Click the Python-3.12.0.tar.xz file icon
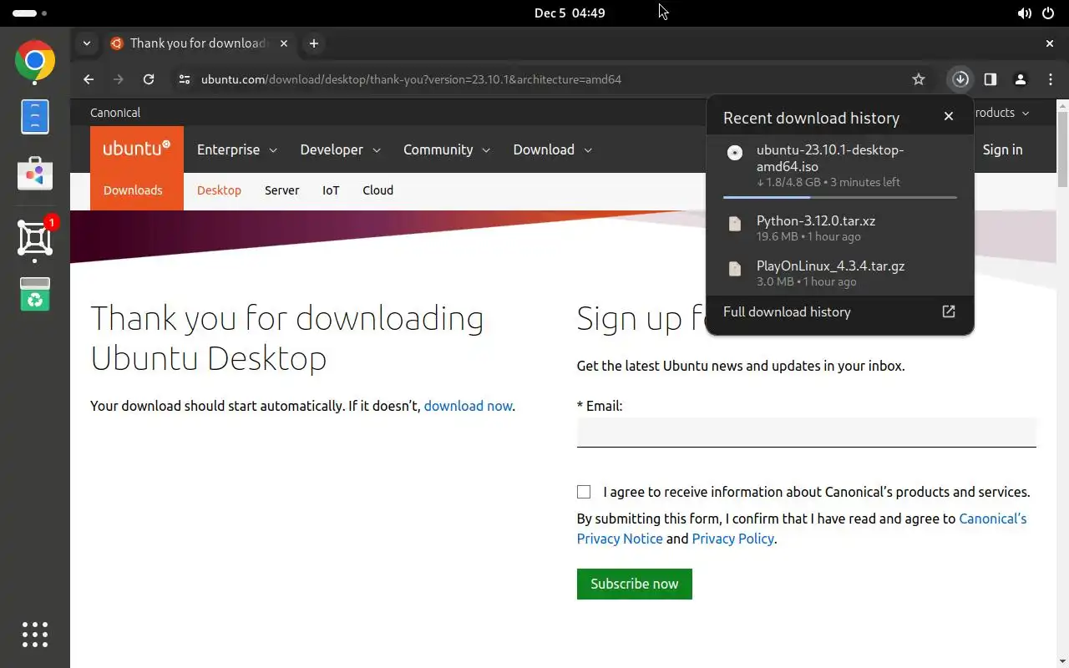The width and height of the screenshot is (1069, 668). pyautogui.click(x=735, y=224)
